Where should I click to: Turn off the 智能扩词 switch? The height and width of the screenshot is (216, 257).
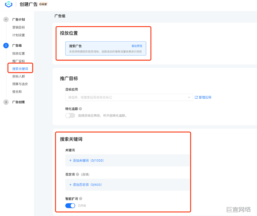pos(70,206)
